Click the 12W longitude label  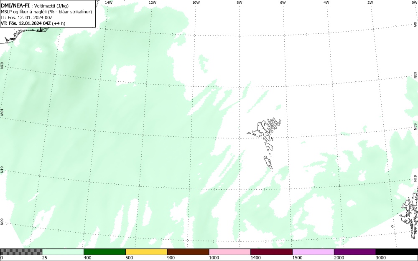tap(153, 3)
